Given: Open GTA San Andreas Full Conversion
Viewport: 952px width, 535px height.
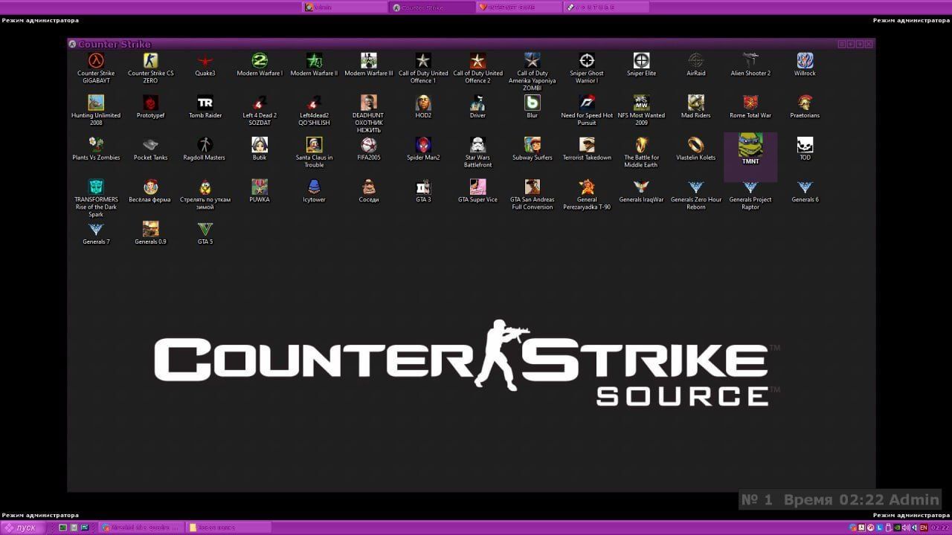Looking at the screenshot, I should coord(533,187).
